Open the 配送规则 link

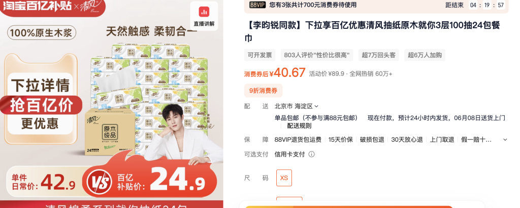(x=299, y=126)
